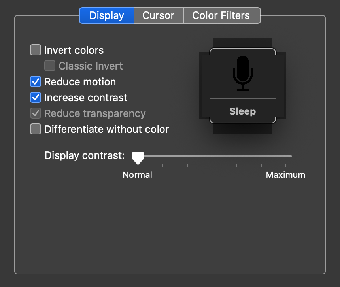Click the Invert colors label text
The width and height of the screenshot is (340, 287).
pos(74,50)
